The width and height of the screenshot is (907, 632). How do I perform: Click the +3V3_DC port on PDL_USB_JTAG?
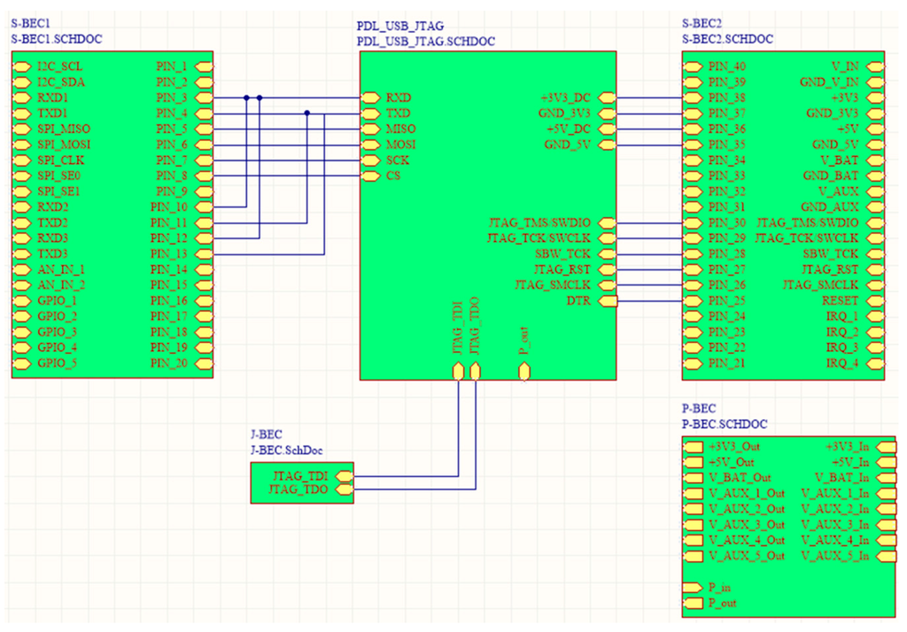tap(606, 98)
